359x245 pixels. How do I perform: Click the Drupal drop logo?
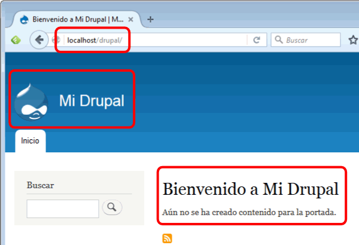(31, 102)
